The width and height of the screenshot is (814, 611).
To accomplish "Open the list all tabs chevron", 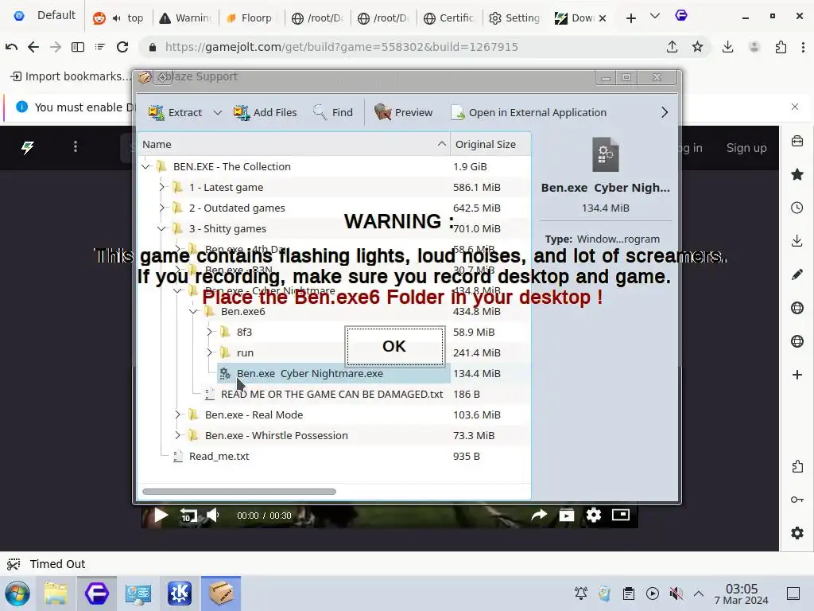I will tap(655, 17).
